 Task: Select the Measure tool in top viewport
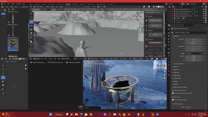[x=31, y=41]
